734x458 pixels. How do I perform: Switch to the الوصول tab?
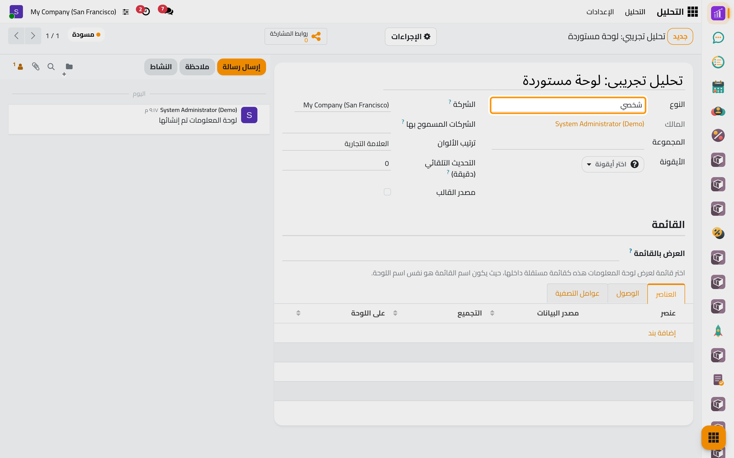[x=627, y=294]
